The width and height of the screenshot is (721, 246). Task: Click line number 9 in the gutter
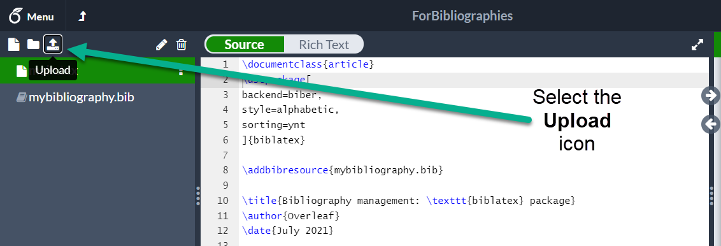pyautogui.click(x=225, y=185)
